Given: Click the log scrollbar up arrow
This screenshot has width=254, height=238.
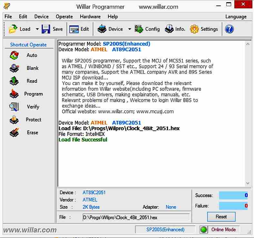Looking at the screenshot, I should click(248, 44).
